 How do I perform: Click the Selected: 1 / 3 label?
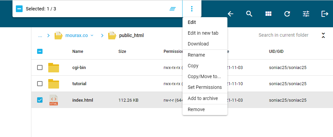[41, 9]
